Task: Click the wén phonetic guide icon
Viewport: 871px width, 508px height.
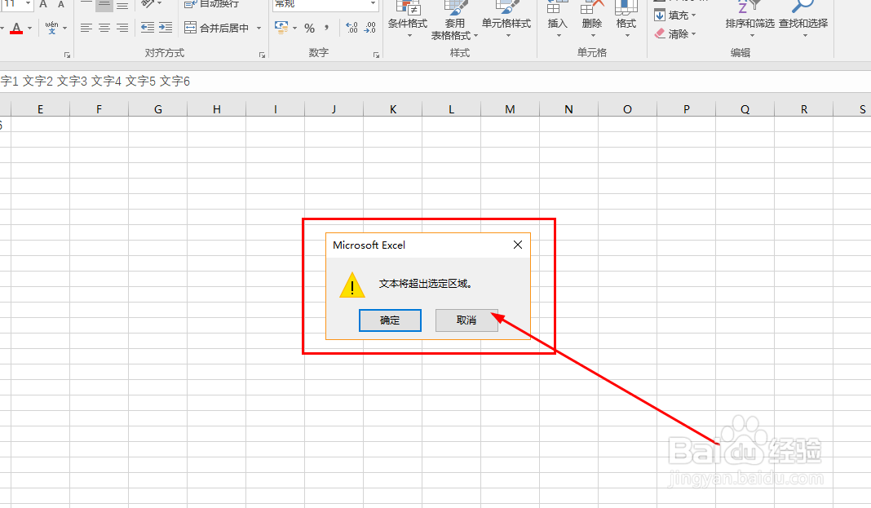Action: [x=51, y=28]
